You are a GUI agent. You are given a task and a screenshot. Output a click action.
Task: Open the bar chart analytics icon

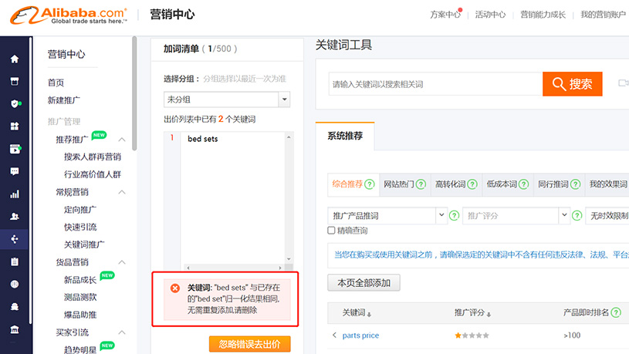(15, 194)
